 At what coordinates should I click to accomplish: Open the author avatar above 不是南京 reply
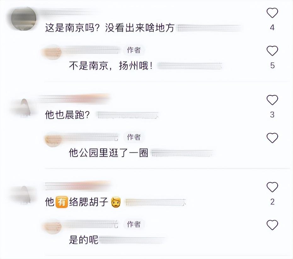click(x=52, y=52)
